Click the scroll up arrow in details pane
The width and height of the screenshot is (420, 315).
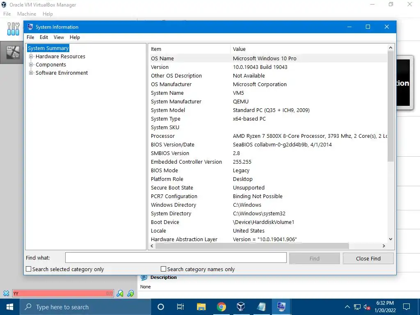pyautogui.click(x=390, y=48)
